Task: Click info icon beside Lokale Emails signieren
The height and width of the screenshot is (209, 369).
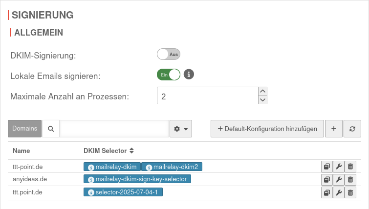Action: click(189, 75)
